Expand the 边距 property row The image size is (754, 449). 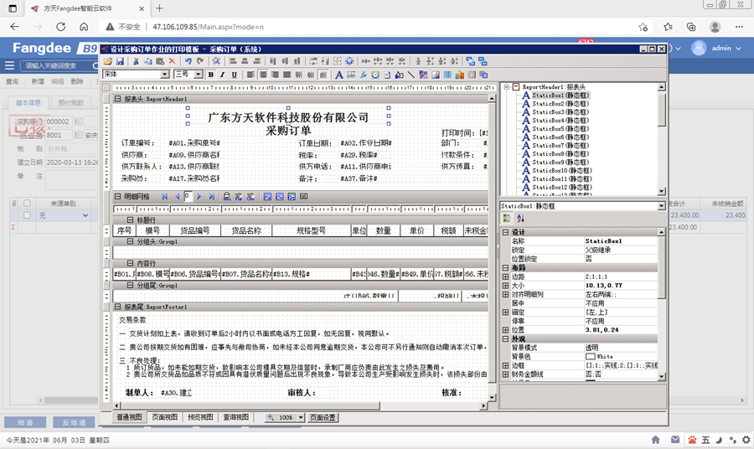point(505,277)
